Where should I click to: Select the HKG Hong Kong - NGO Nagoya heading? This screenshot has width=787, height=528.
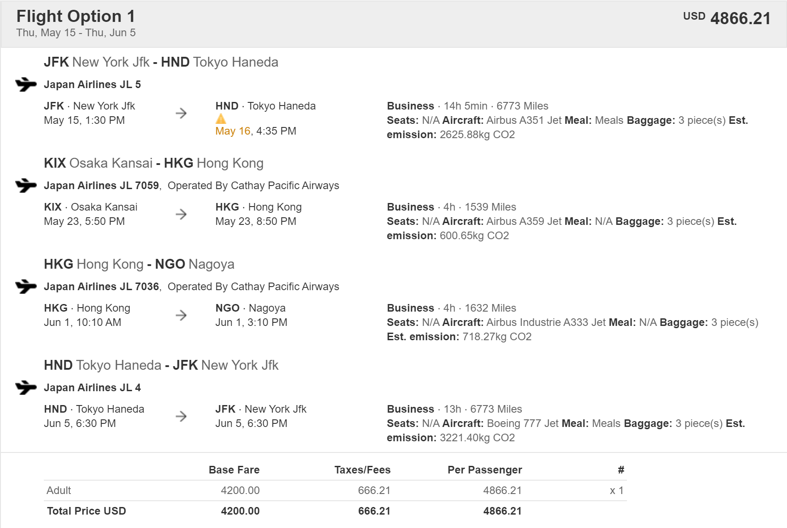point(139,264)
